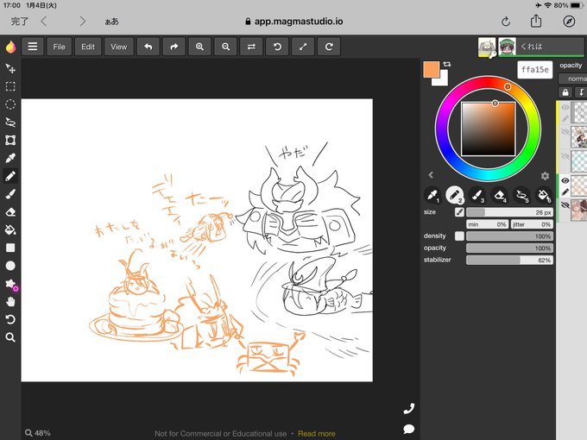The height and width of the screenshot is (440, 587).
Task: Open the chat bubble icon
Action: point(409,429)
